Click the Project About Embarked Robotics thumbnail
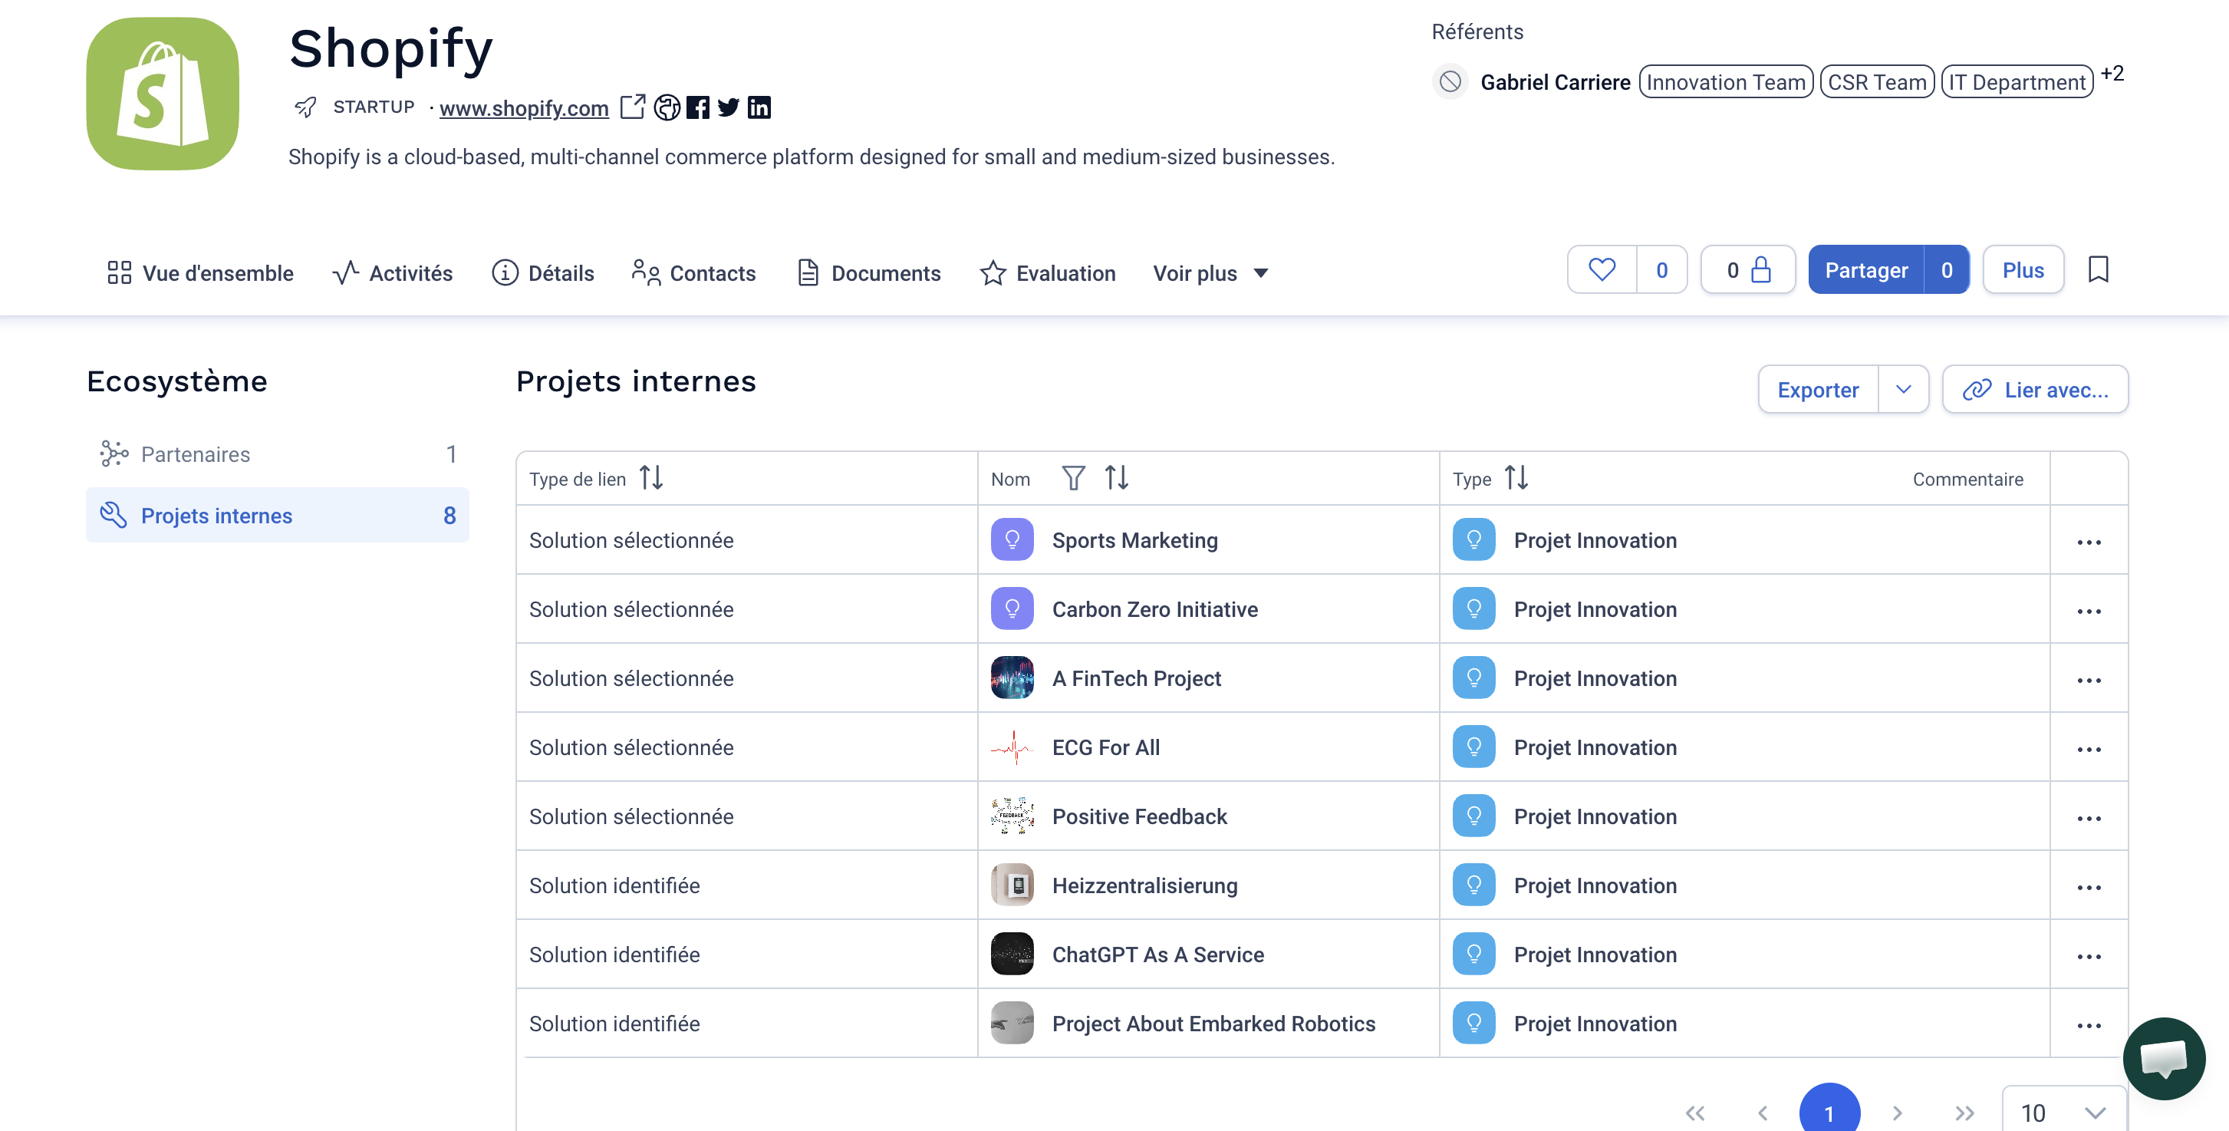This screenshot has width=2229, height=1131. [x=1012, y=1024]
